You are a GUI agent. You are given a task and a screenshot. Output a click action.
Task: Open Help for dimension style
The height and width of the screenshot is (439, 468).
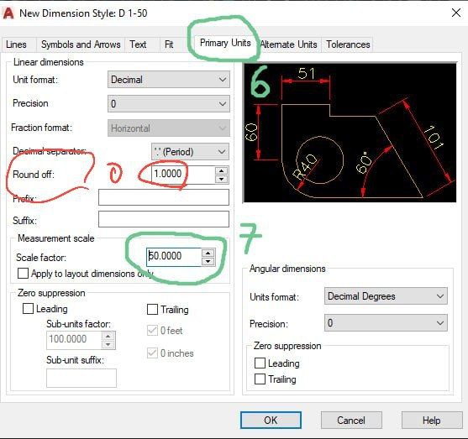coord(432,421)
